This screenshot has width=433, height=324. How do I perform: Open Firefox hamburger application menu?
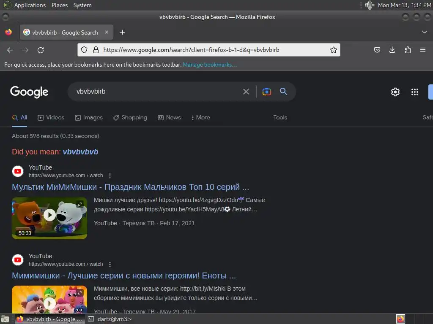pyautogui.click(x=423, y=50)
